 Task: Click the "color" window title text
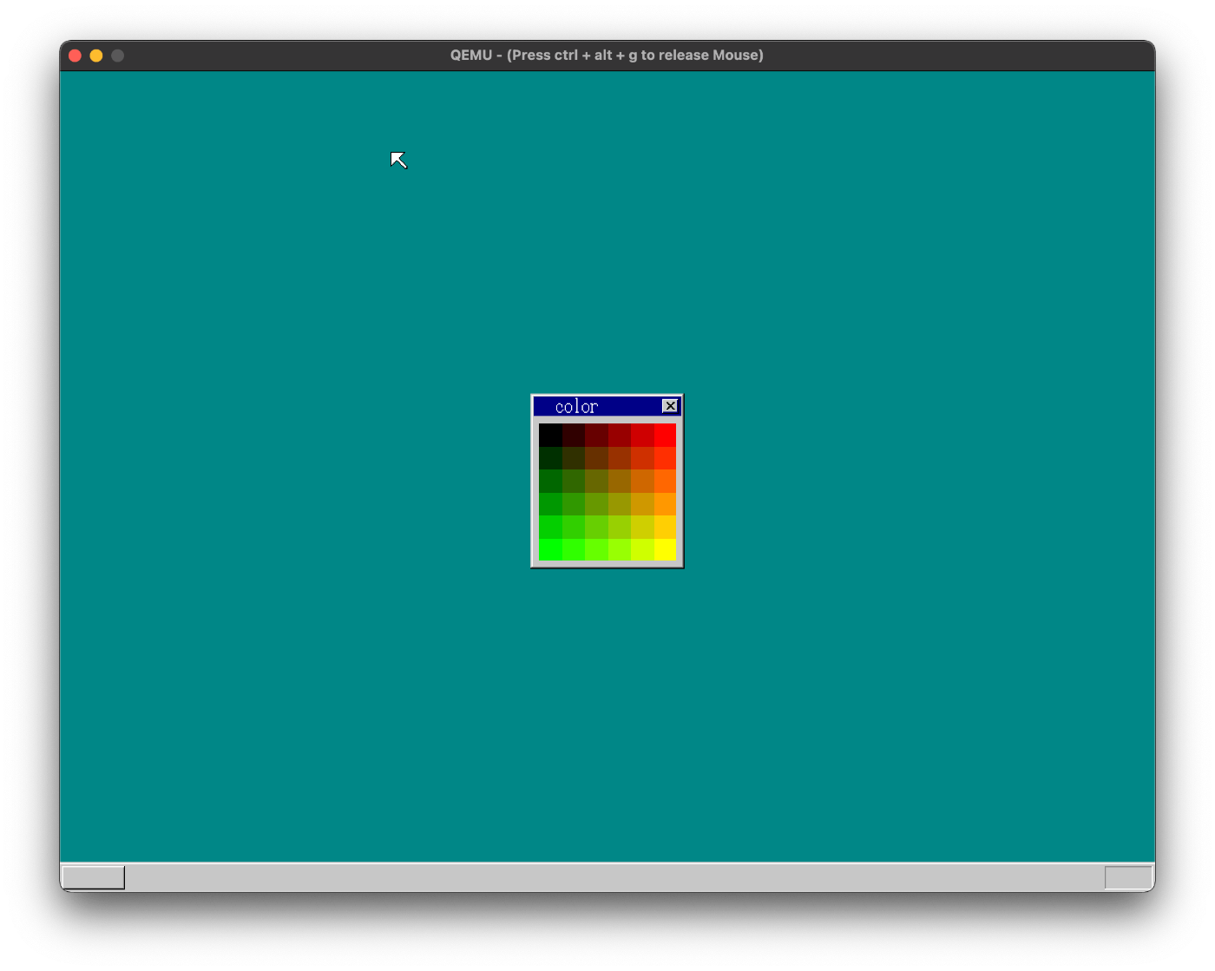576,407
